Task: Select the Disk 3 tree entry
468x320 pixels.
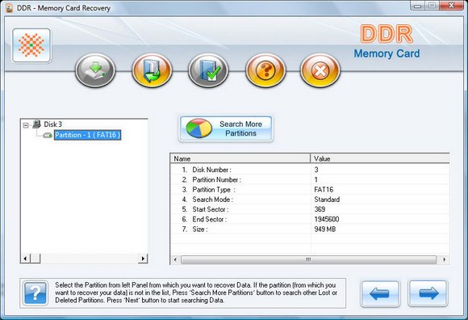Action: pos(52,124)
